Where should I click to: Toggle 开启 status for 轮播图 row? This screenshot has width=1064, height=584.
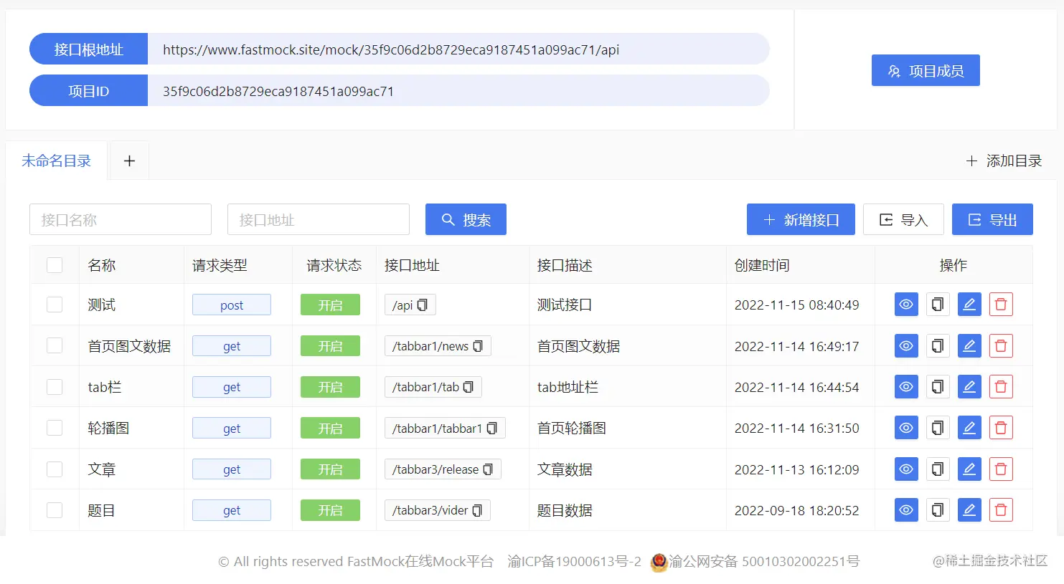330,428
